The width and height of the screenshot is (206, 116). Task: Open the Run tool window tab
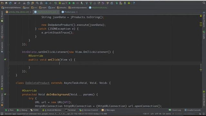tap(9, 110)
